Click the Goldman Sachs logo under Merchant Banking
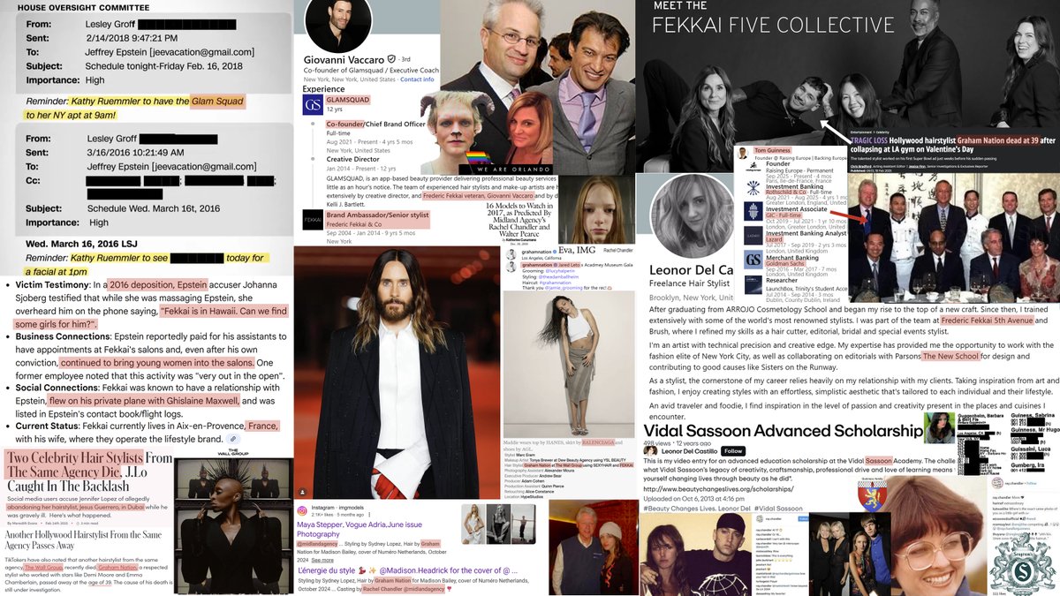The image size is (1060, 596). (x=754, y=258)
